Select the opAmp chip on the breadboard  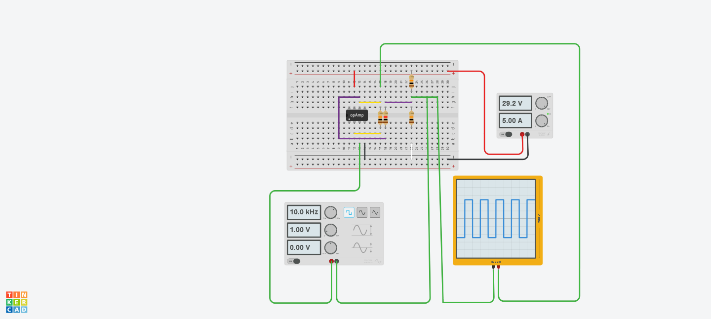[x=356, y=115]
